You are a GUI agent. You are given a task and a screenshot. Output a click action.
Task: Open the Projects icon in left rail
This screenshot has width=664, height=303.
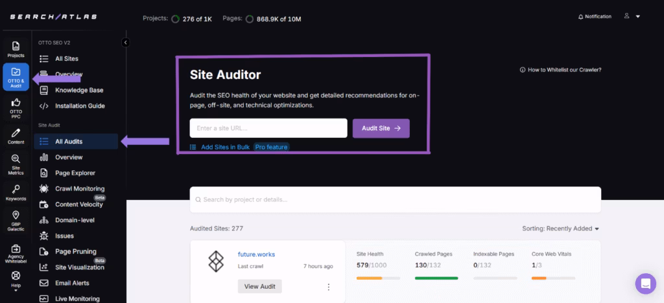pyautogui.click(x=16, y=49)
